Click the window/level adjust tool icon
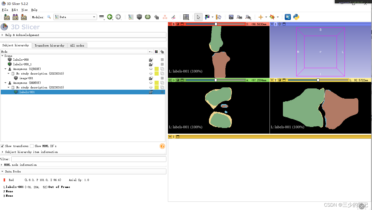The height and width of the screenshot is (210, 372). coord(207,17)
